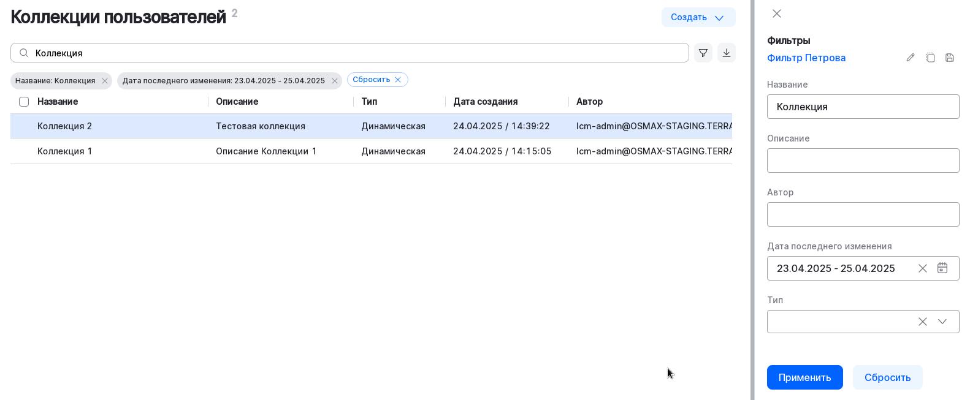Open the Тип dropdown chevron
Viewport: 970px width, 400px height.
(942, 322)
